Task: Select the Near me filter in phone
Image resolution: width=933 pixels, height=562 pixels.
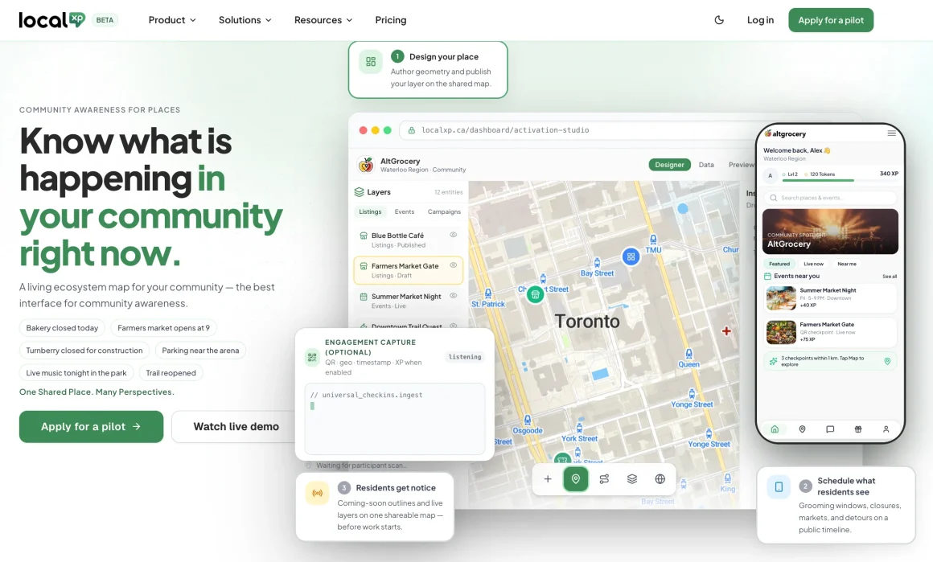Action: click(847, 264)
